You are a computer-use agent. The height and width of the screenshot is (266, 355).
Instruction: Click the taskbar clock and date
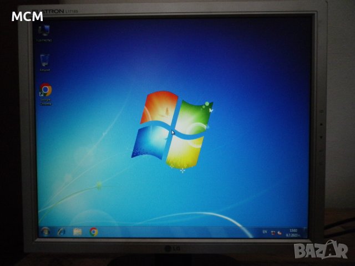[x=293, y=233]
